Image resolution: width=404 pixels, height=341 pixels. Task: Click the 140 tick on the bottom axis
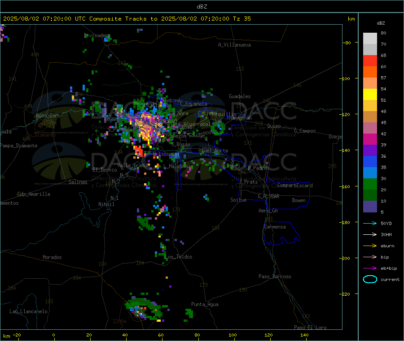point(304,335)
